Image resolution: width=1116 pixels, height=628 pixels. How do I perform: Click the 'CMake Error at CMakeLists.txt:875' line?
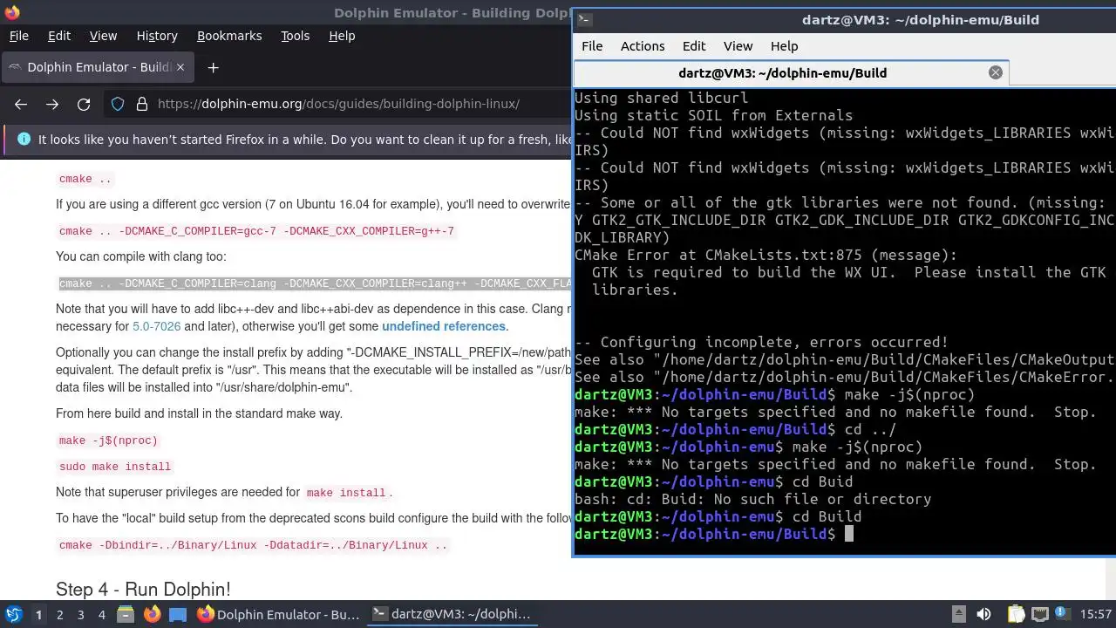(766, 255)
